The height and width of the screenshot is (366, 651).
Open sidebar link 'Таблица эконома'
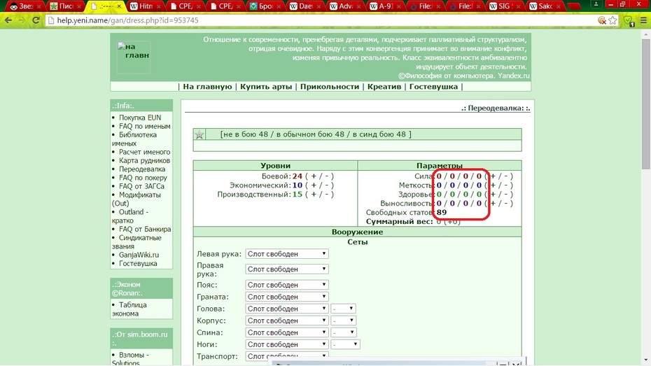(129, 309)
